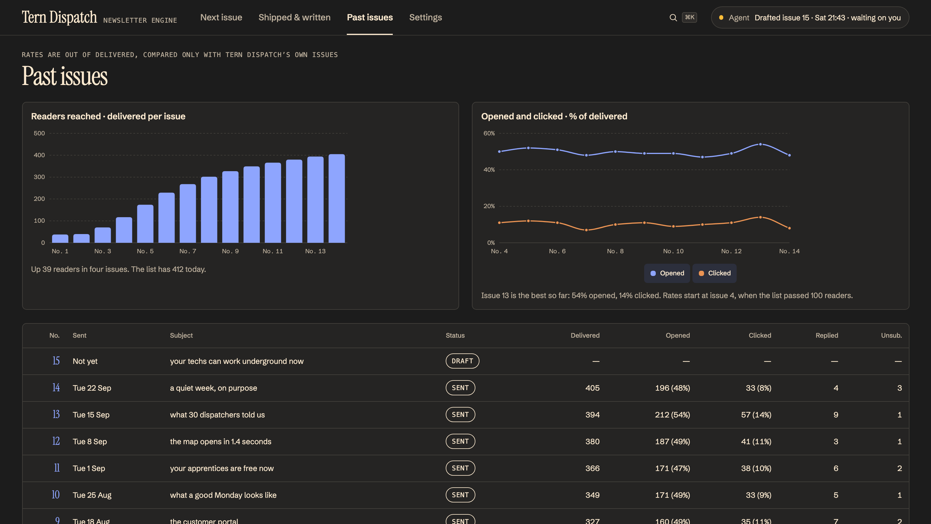Image resolution: width=931 pixels, height=524 pixels.
Task: Click subject 'your techs can work underground now'
Action: [237, 361]
